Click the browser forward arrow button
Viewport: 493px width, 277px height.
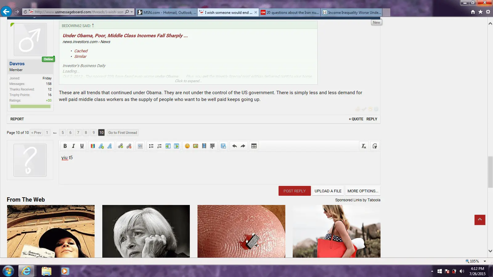pos(17,12)
